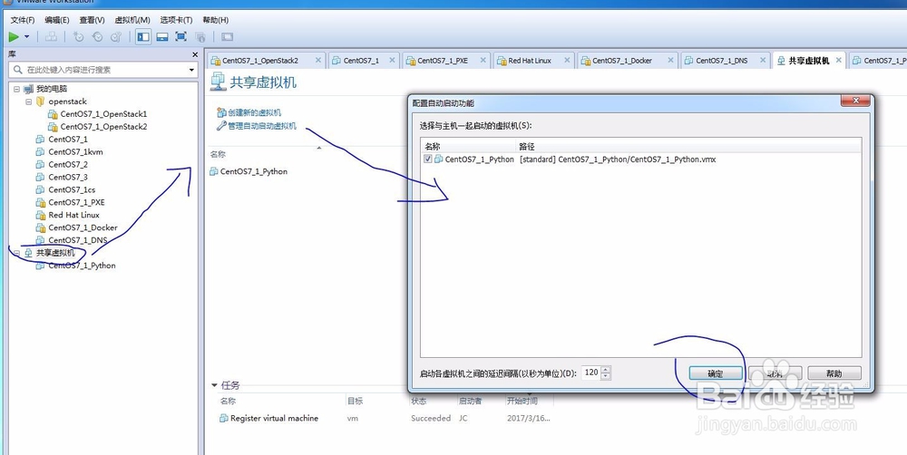Select CentOS7_1cs in the library

[72, 190]
